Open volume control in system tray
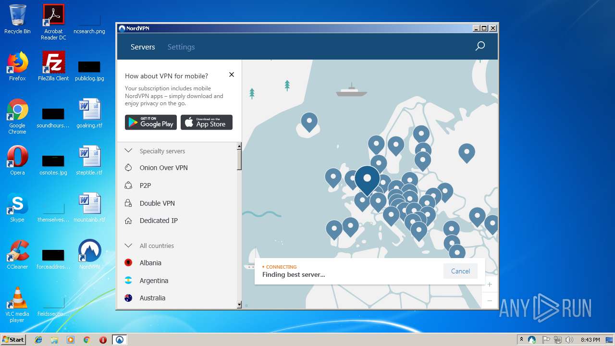 click(569, 340)
